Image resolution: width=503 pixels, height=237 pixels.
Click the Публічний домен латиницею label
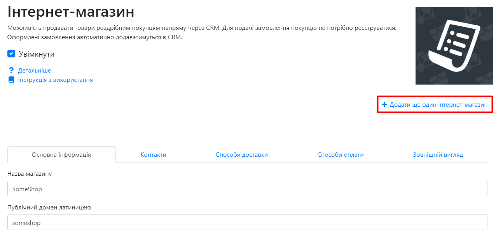[x=49, y=208]
